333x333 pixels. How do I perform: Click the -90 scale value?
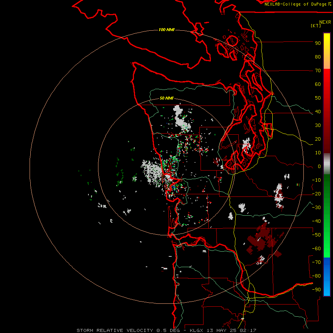point(316,290)
